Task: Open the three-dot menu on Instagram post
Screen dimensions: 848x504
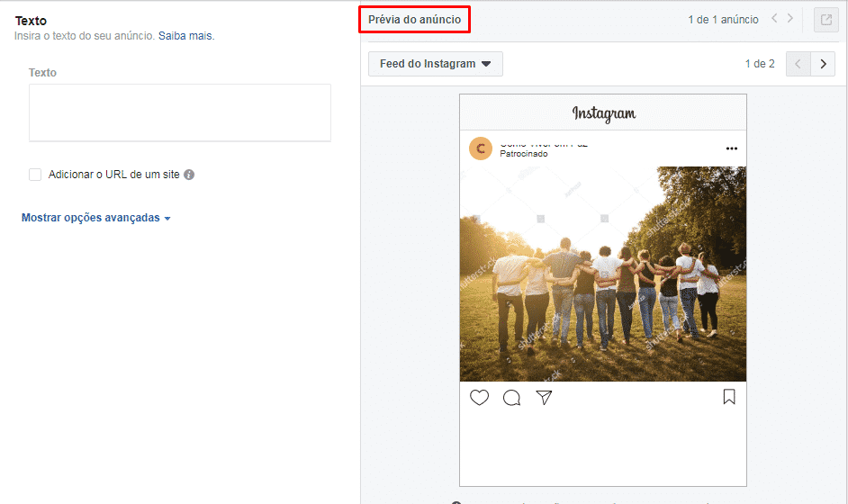Action: [x=732, y=148]
